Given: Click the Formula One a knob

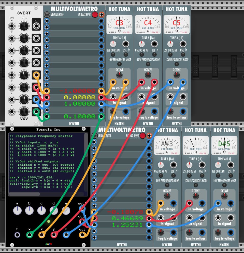Looking at the screenshot, I should [17, 210].
